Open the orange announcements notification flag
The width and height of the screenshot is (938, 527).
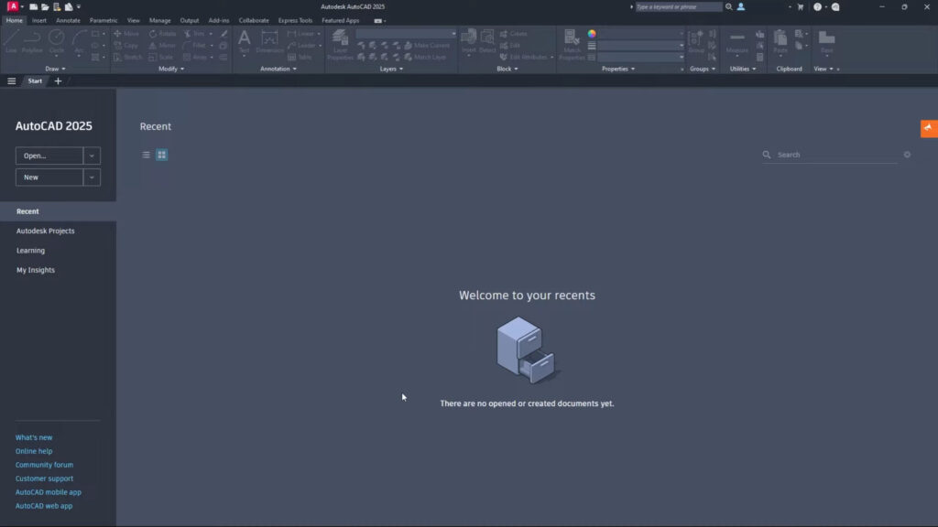pos(929,128)
